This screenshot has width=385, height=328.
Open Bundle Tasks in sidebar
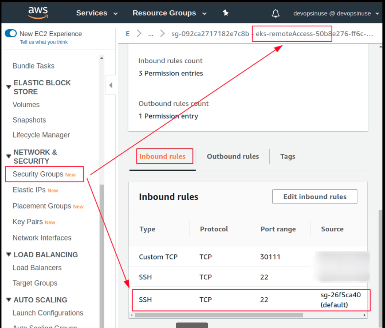33,66
